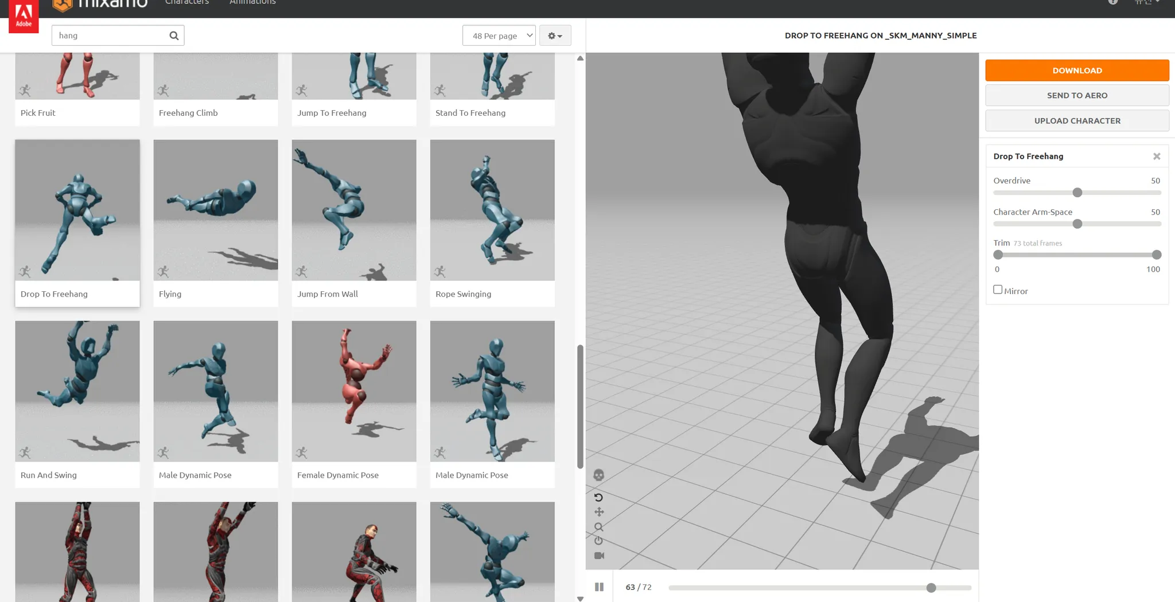Screen dimensions: 1175x602
Task: Click the search magnifier icon
Action: (x=174, y=36)
